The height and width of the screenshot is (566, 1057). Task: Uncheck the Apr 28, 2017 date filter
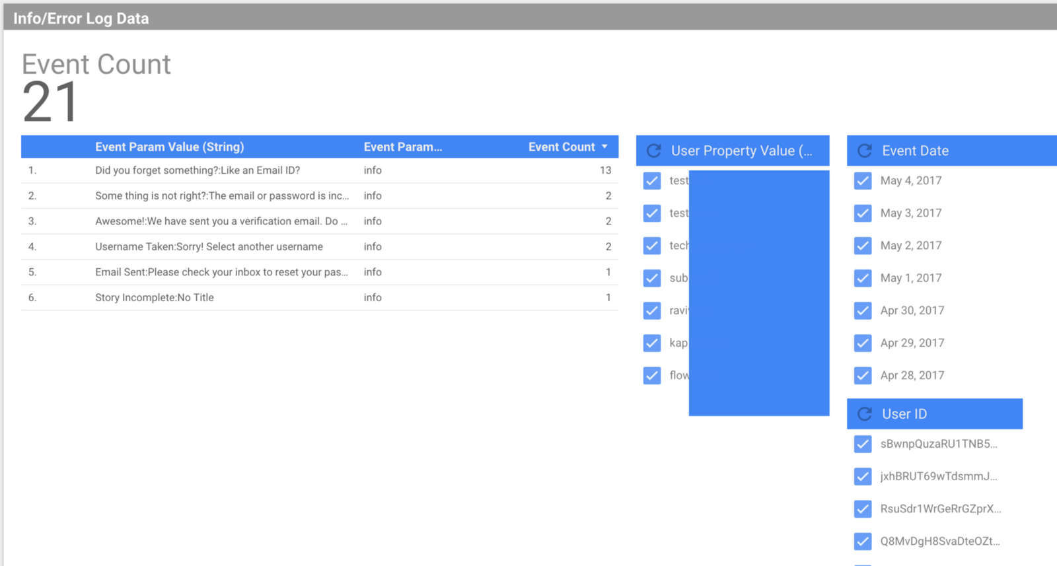(863, 376)
